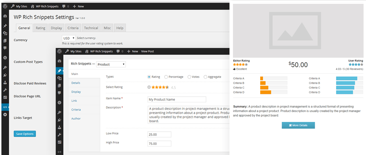Switch to the Technical settings tab
This screenshot has height=155, width=366.
coord(91,28)
